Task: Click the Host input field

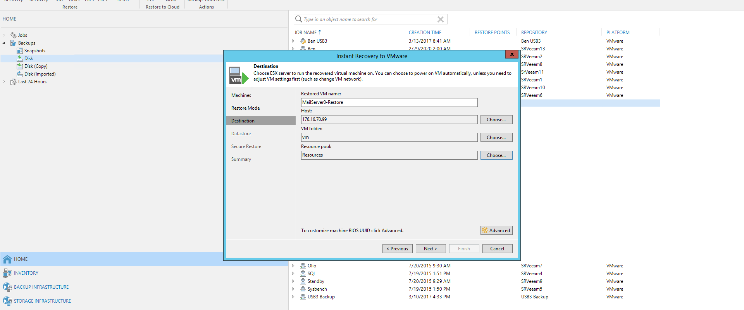Action: [x=389, y=119]
